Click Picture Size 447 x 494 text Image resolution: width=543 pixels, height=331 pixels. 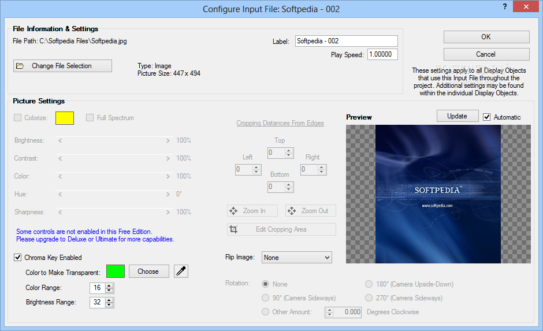pyautogui.click(x=169, y=73)
